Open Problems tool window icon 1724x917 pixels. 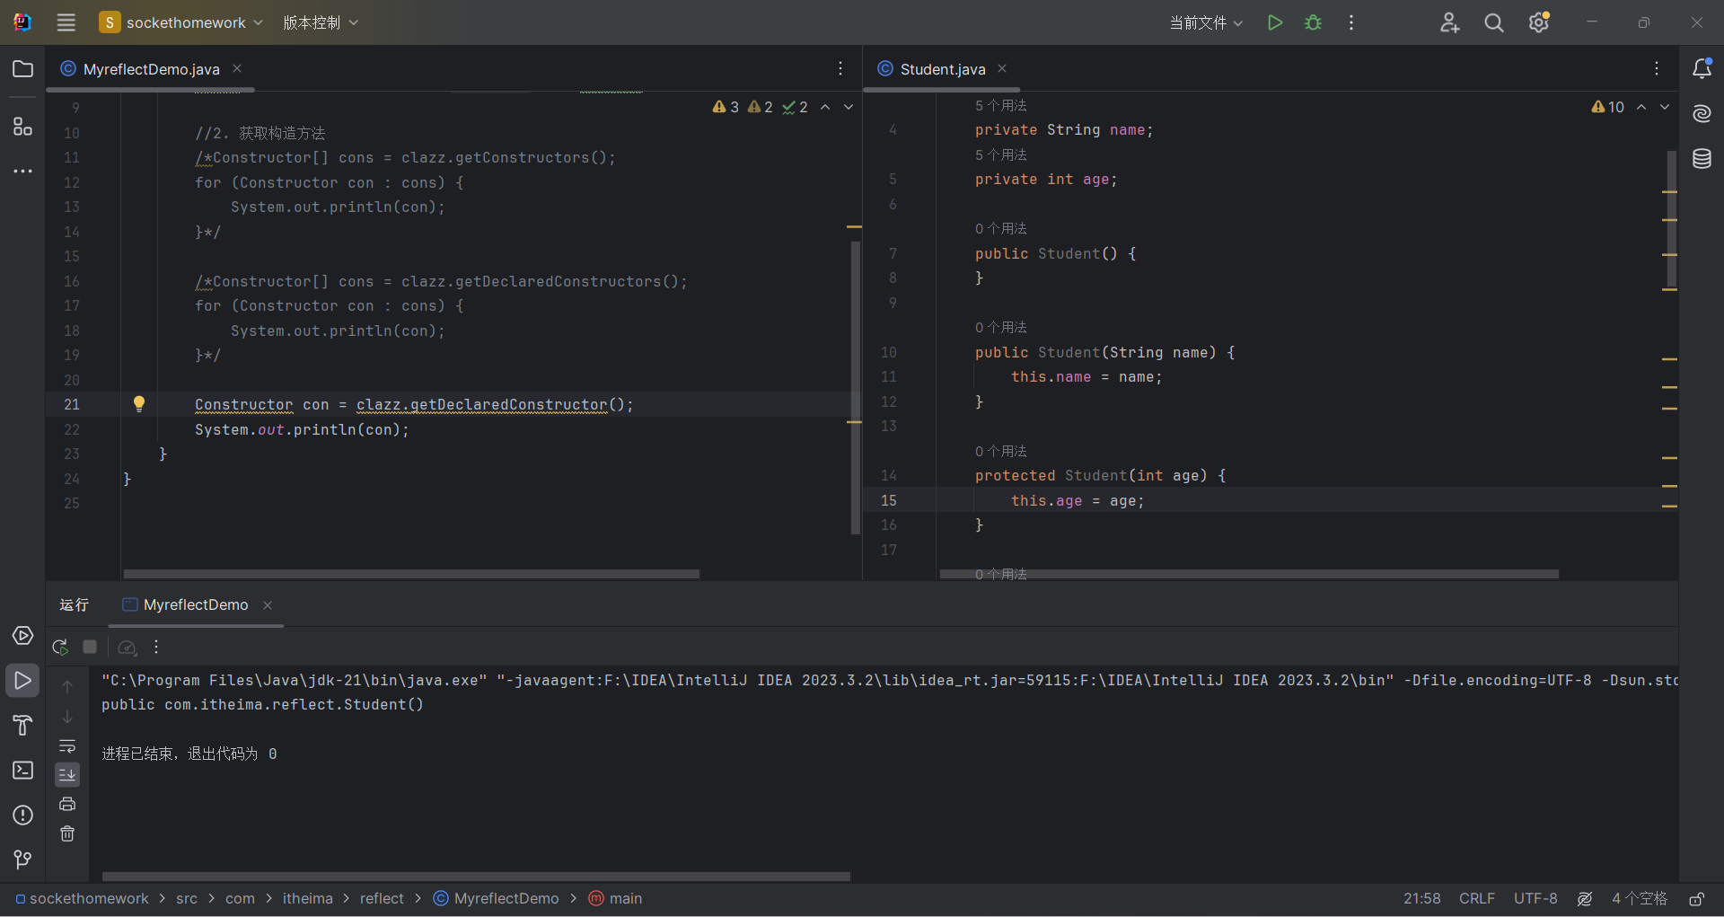(x=23, y=816)
